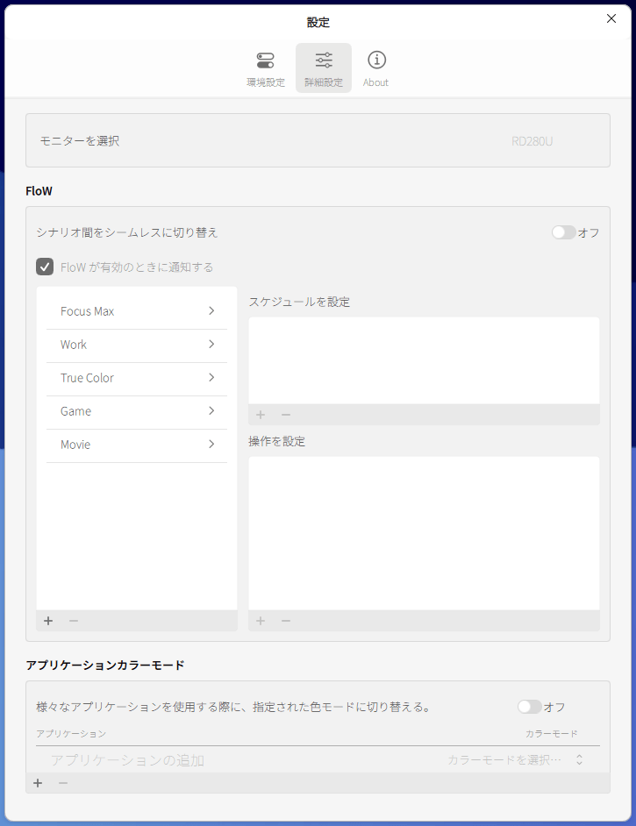Add an operation under 操作を設定
This screenshot has height=826, width=636.
click(261, 621)
